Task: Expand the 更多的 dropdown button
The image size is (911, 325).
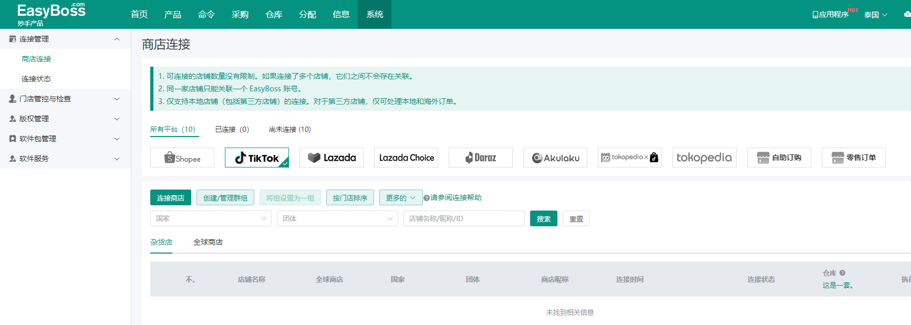Action: click(x=400, y=198)
